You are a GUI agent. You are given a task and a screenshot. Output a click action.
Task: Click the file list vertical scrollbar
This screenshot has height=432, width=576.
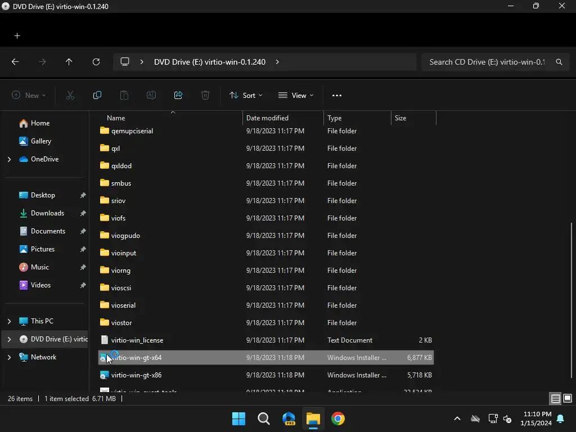tap(571, 300)
